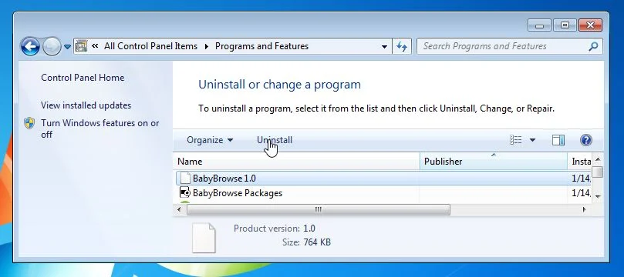Open View installed updates
624x277 pixels.
[86, 105]
